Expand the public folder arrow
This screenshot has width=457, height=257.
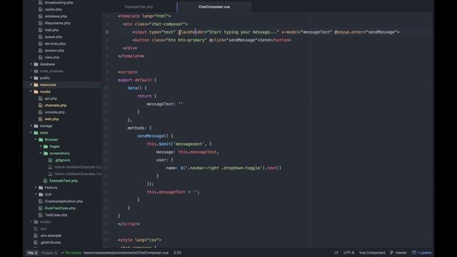pos(31,78)
